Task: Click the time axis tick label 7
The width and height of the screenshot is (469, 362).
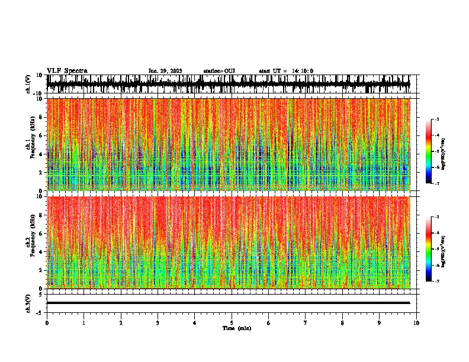Action: (306, 323)
